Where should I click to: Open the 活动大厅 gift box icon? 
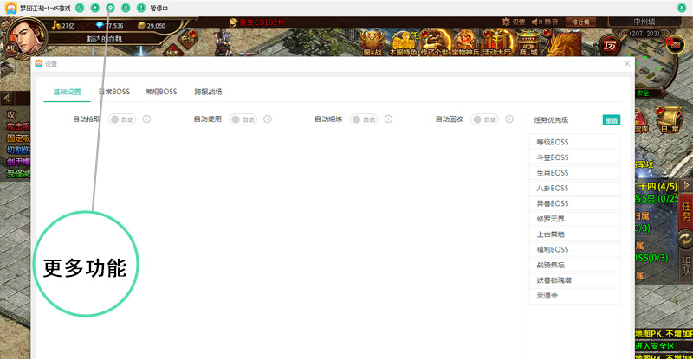[x=495, y=42]
